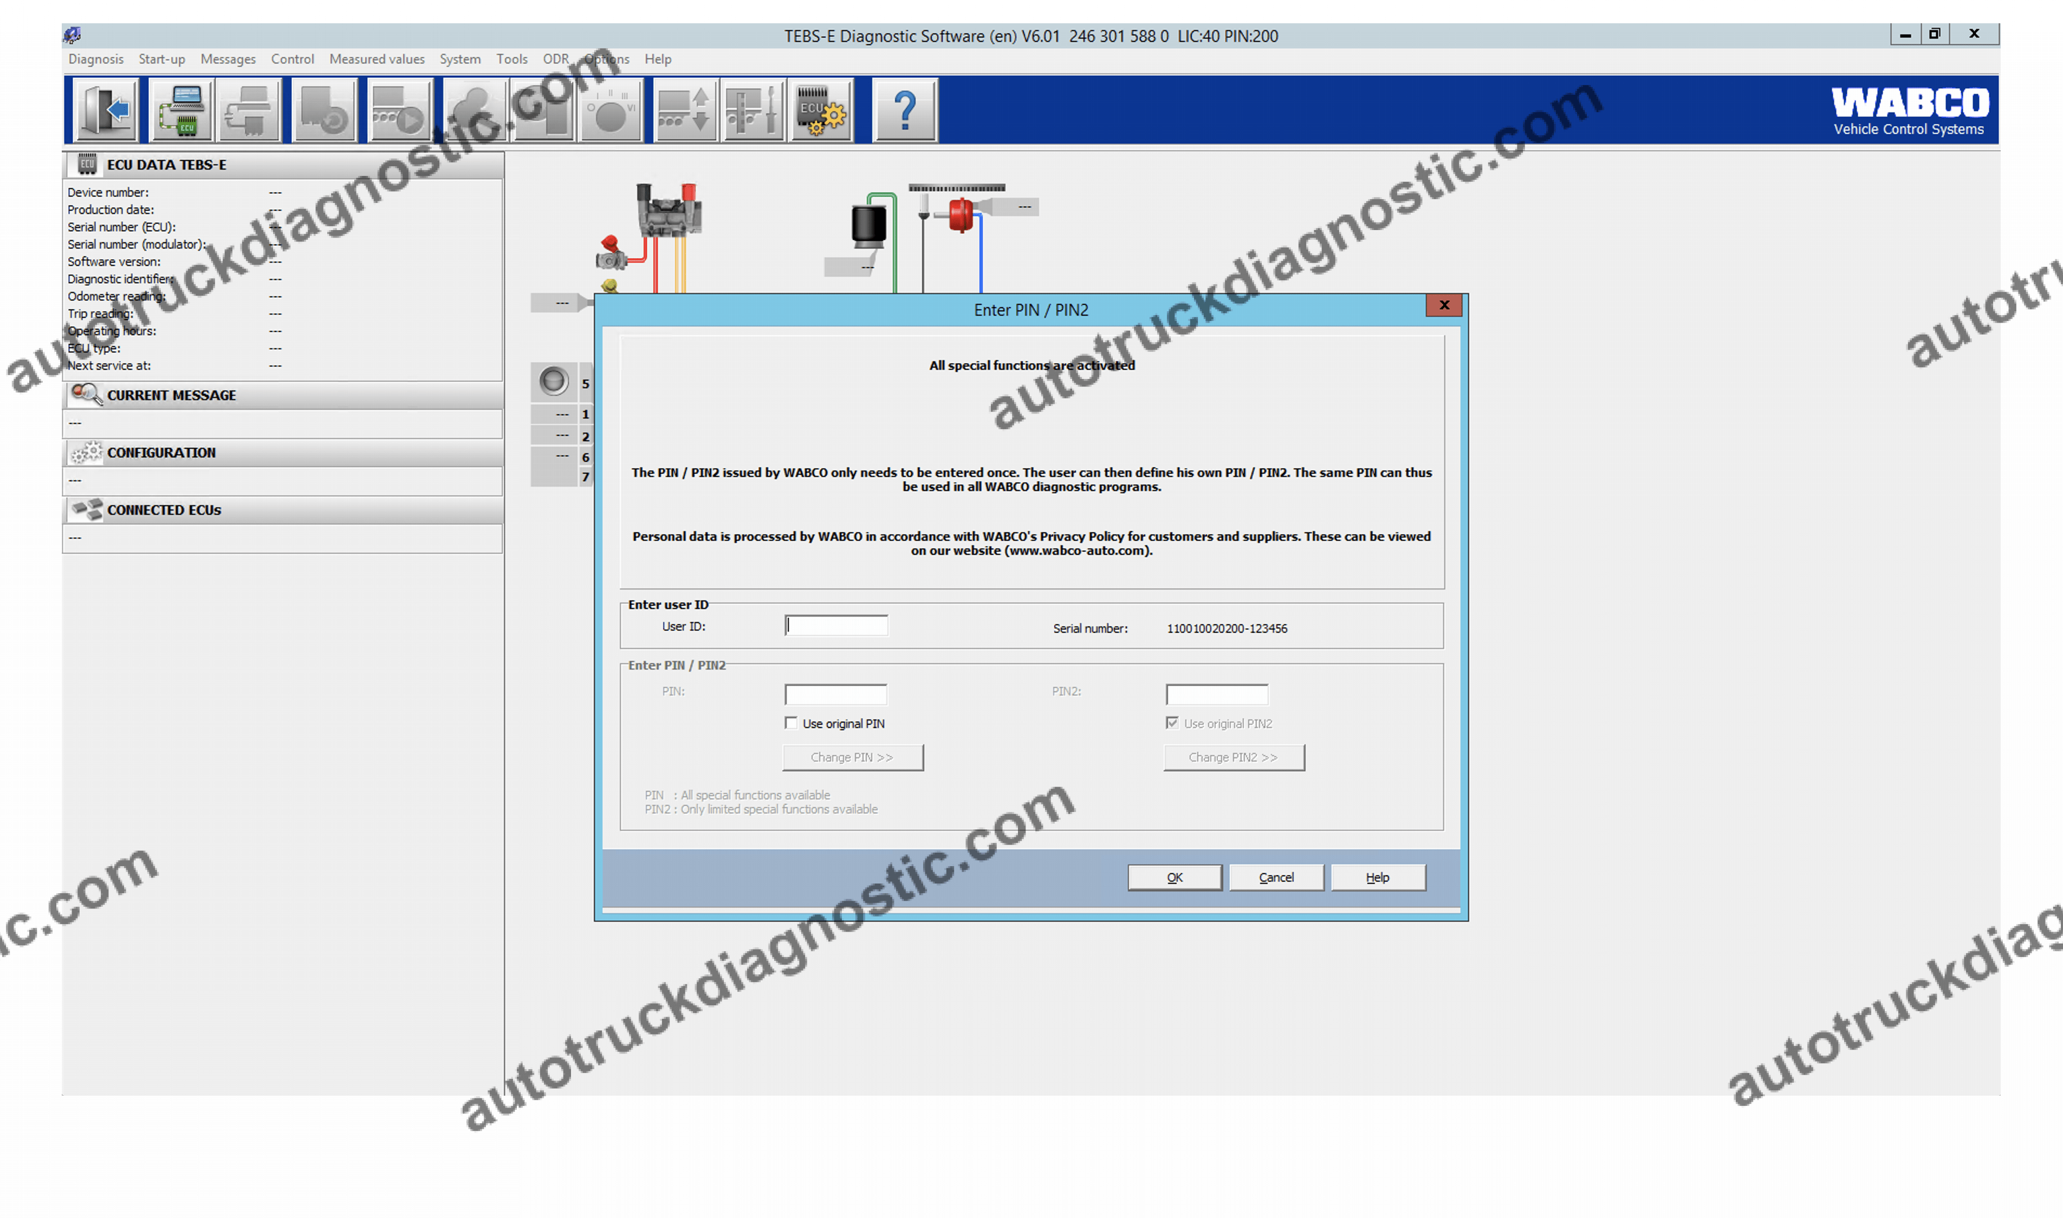Click the trailer restart toolbar icon
Screen dimensions: 2063x1218
pos(323,109)
